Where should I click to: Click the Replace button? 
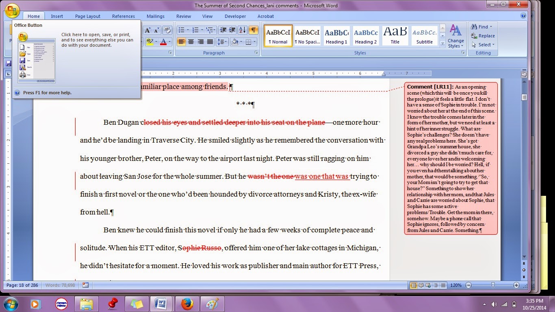(x=483, y=36)
